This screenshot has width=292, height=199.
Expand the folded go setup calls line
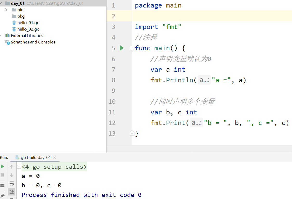tap(19, 167)
